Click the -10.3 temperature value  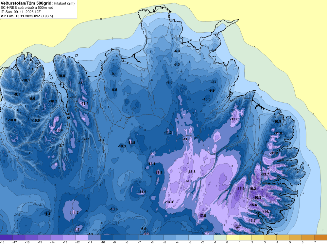[x=122, y=146]
